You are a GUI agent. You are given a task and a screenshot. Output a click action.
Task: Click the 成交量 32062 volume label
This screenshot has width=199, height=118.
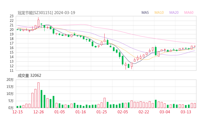click(x=29, y=76)
